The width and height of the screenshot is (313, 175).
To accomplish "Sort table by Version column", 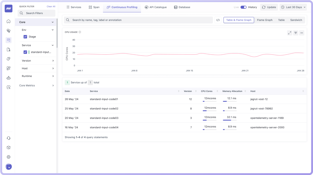I will tap(196, 91).
